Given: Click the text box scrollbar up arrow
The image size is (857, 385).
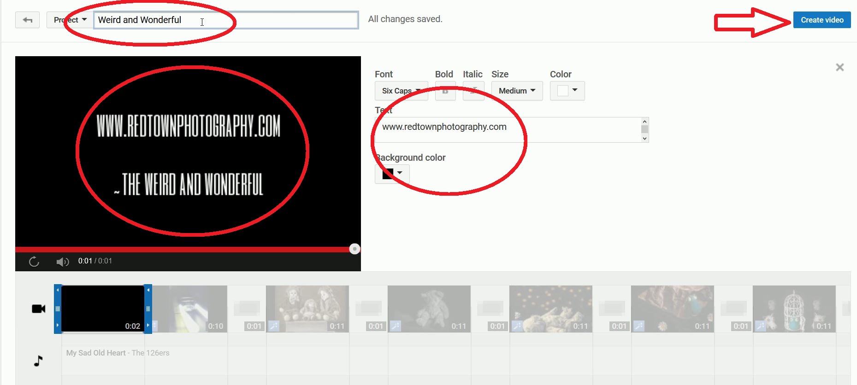Looking at the screenshot, I should point(644,121).
